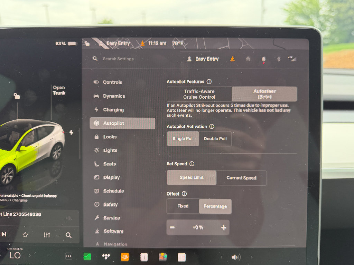Tap the 11:12 am clock
Screen dimensions: 354x265
click(x=157, y=43)
